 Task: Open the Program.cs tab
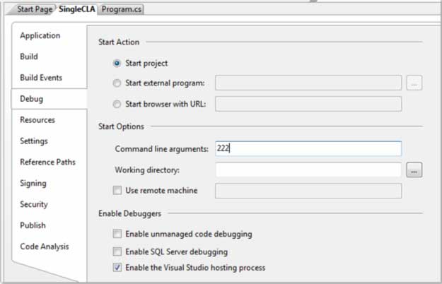pos(120,8)
